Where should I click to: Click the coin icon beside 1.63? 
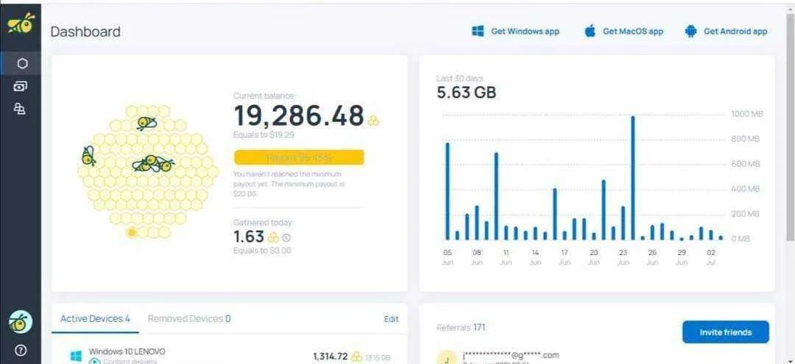[273, 237]
